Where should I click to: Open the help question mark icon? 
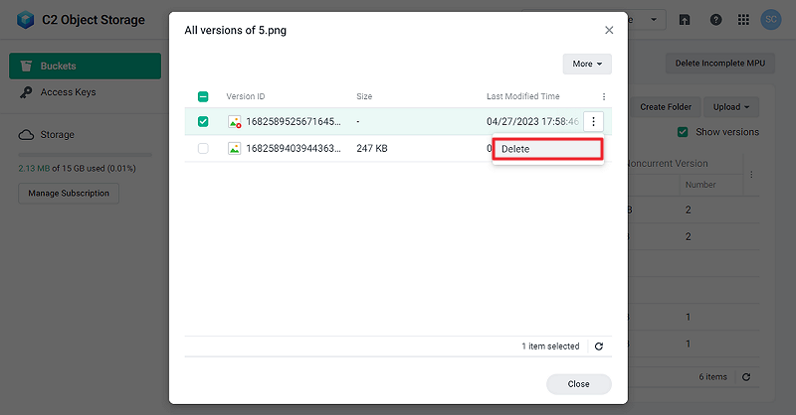click(x=715, y=20)
